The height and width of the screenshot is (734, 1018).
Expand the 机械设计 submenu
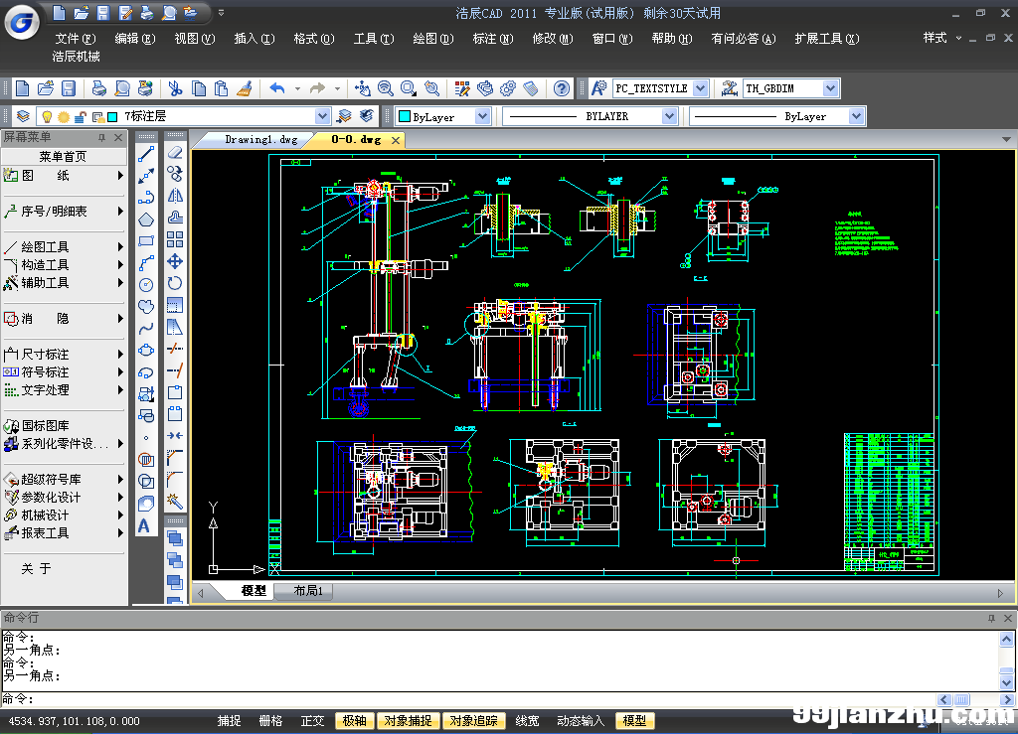[64, 514]
